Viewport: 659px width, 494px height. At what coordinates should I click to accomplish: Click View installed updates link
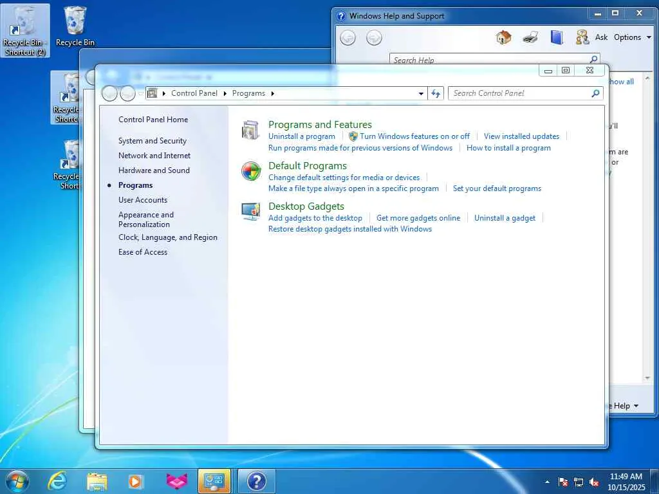pos(521,136)
